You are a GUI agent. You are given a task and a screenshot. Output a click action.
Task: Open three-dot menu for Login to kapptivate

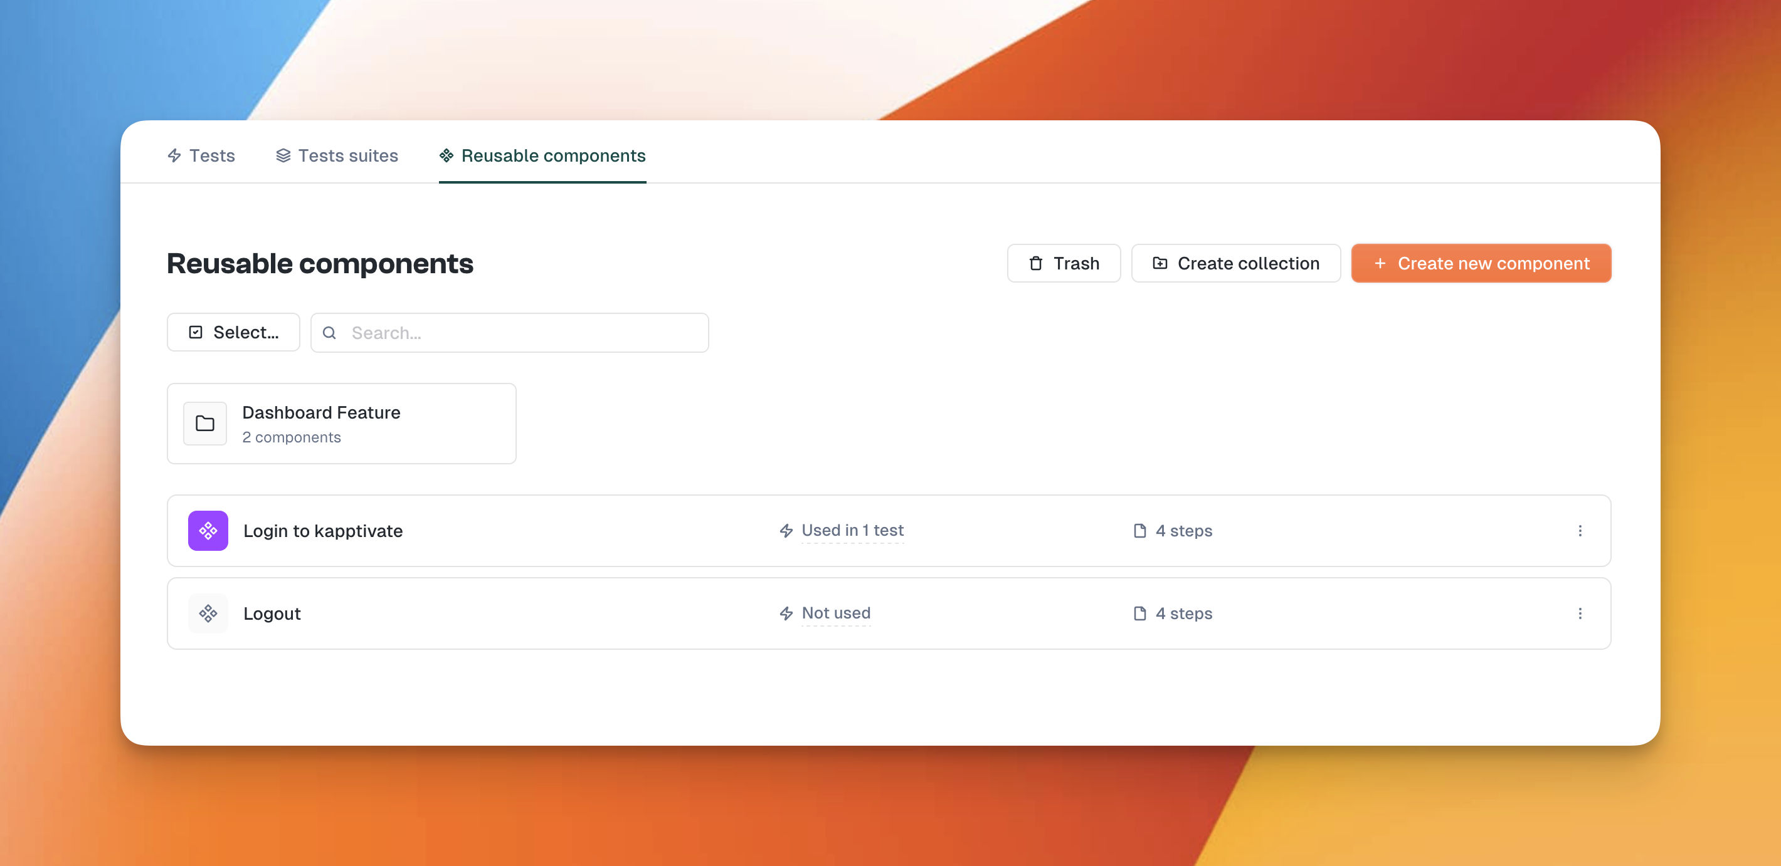tap(1580, 530)
